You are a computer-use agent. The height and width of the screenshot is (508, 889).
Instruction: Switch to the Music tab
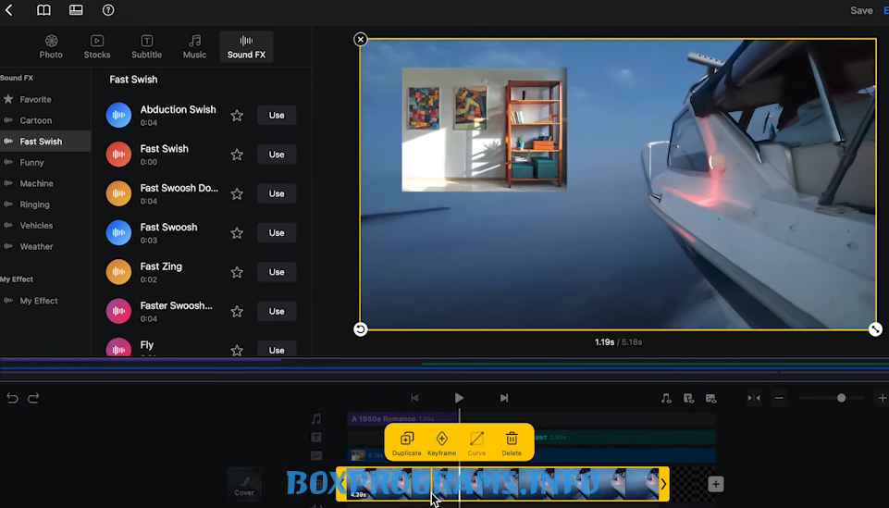pyautogui.click(x=194, y=46)
